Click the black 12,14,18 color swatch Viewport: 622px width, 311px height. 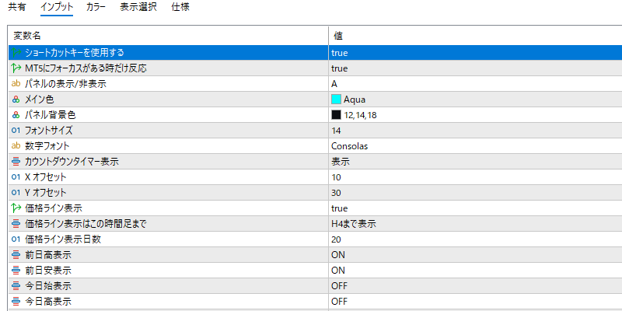coord(336,114)
